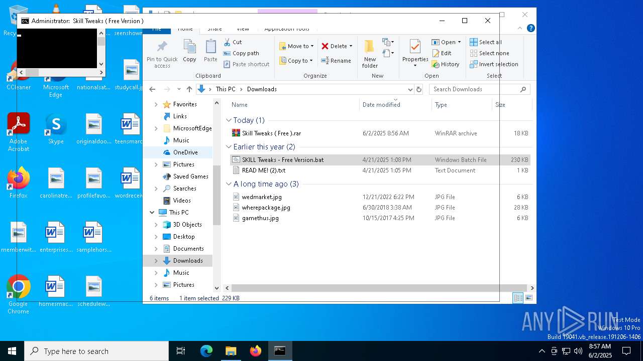
Task: Select READ ME! (2).txt file
Action: tap(380, 170)
